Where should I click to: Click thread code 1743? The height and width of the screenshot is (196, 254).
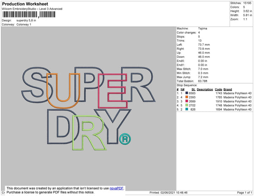pyautogui.click(x=219, y=93)
